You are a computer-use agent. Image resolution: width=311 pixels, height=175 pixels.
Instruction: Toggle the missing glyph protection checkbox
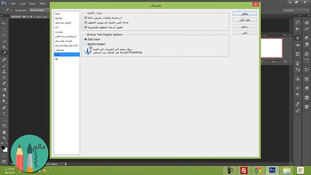(86, 22)
